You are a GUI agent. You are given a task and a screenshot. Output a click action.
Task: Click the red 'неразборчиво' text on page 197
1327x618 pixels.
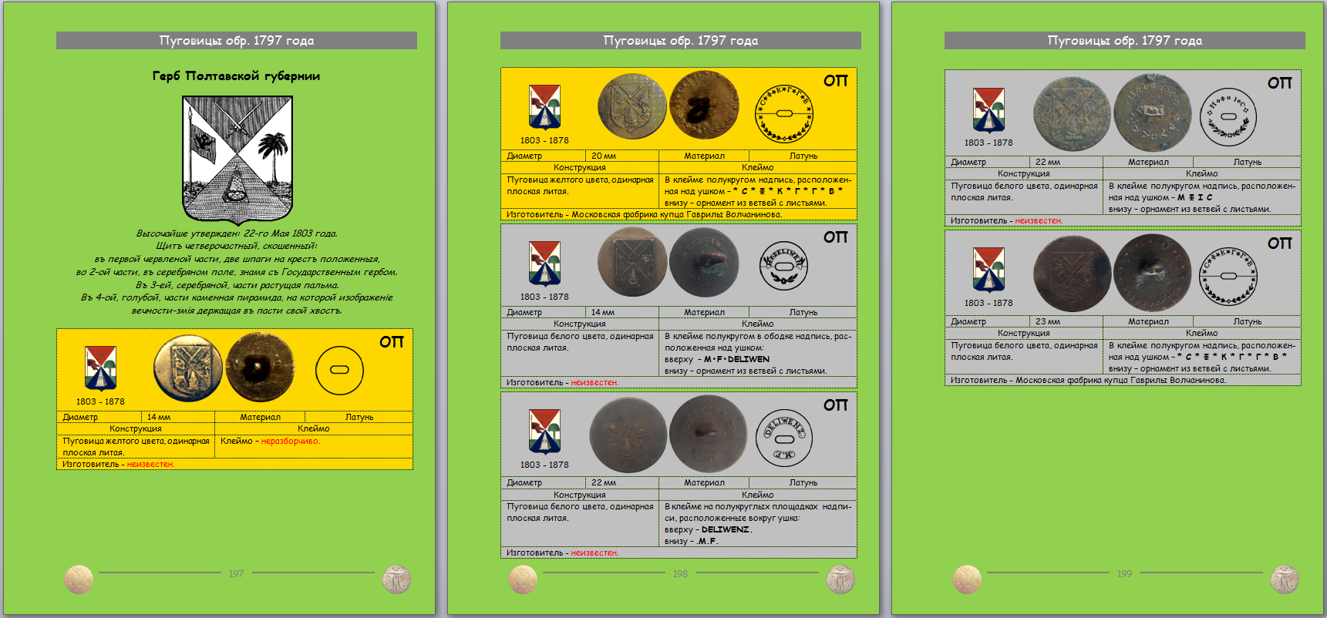click(x=290, y=441)
